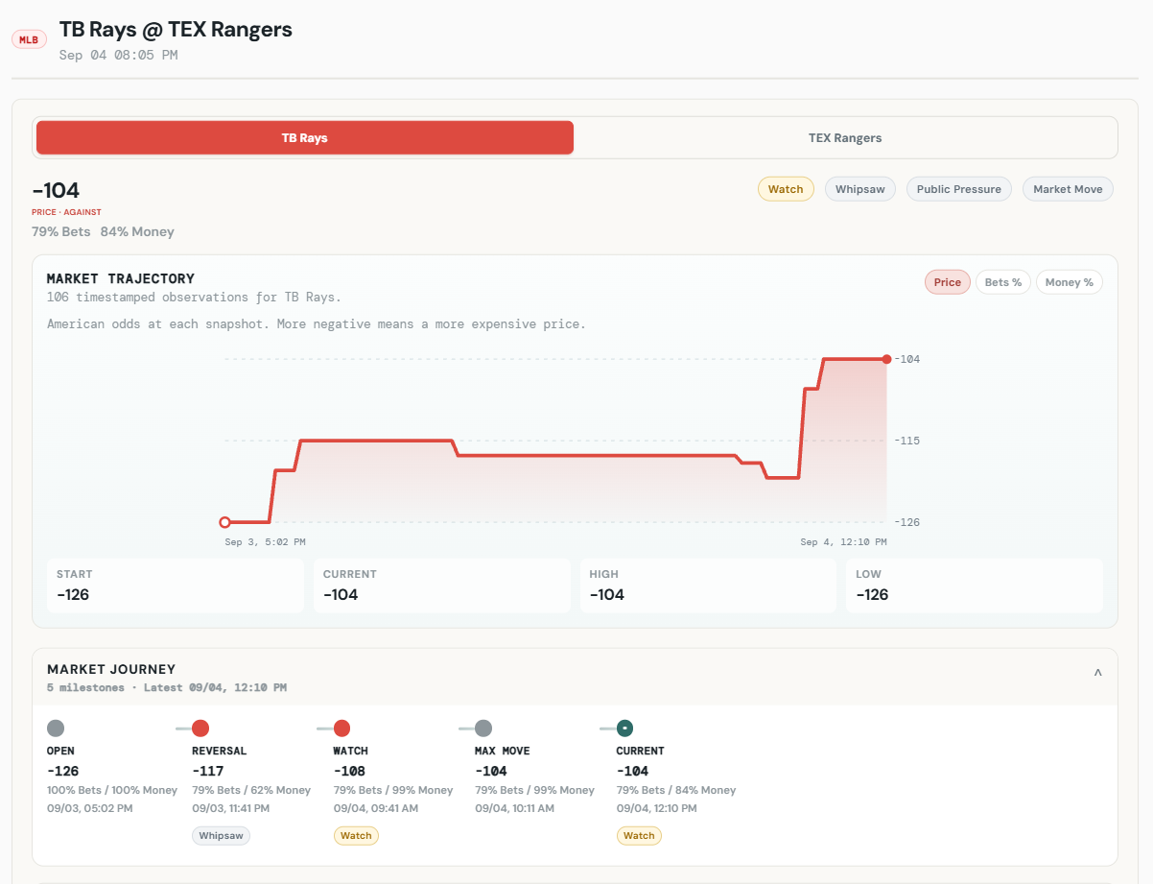Click the MARKET JOURNEY heading
The width and height of the screenshot is (1153, 884).
pos(111,669)
